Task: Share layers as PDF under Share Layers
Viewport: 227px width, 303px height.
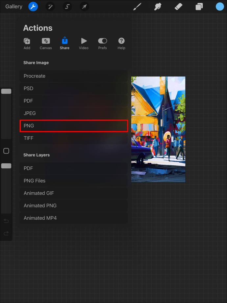Action: pos(74,168)
